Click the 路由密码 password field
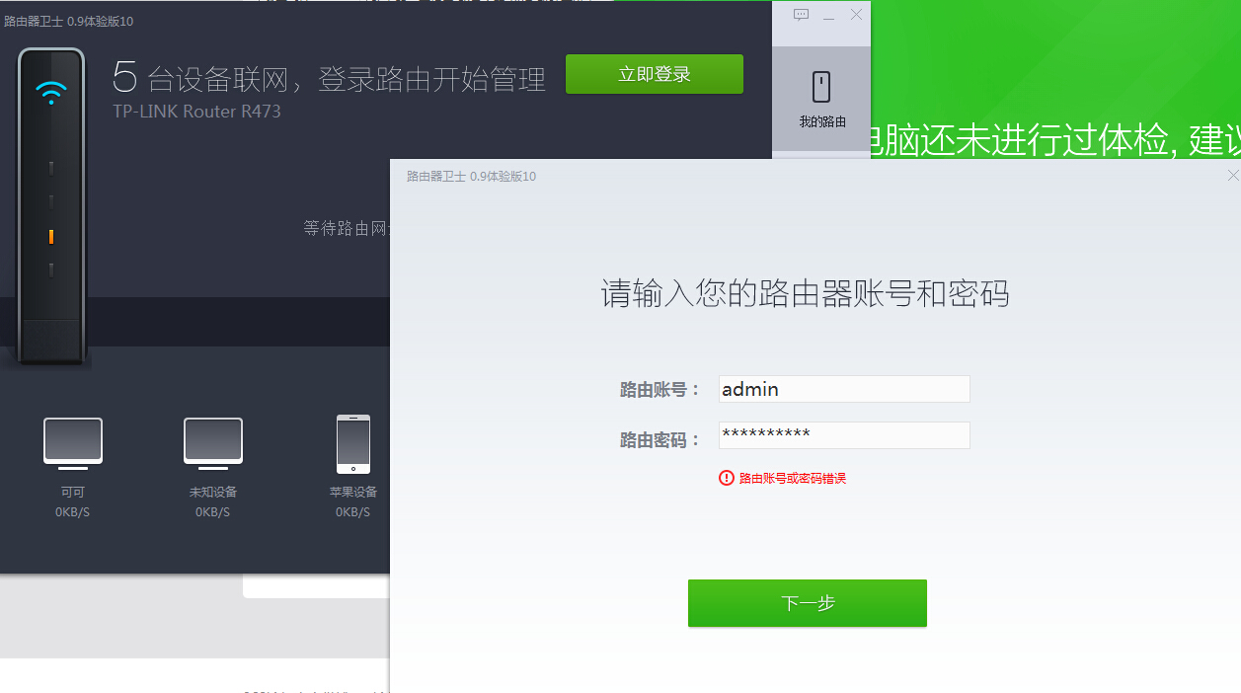 pos(843,435)
